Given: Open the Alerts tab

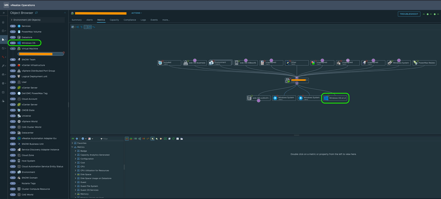Looking at the screenshot, I should click(x=90, y=20).
